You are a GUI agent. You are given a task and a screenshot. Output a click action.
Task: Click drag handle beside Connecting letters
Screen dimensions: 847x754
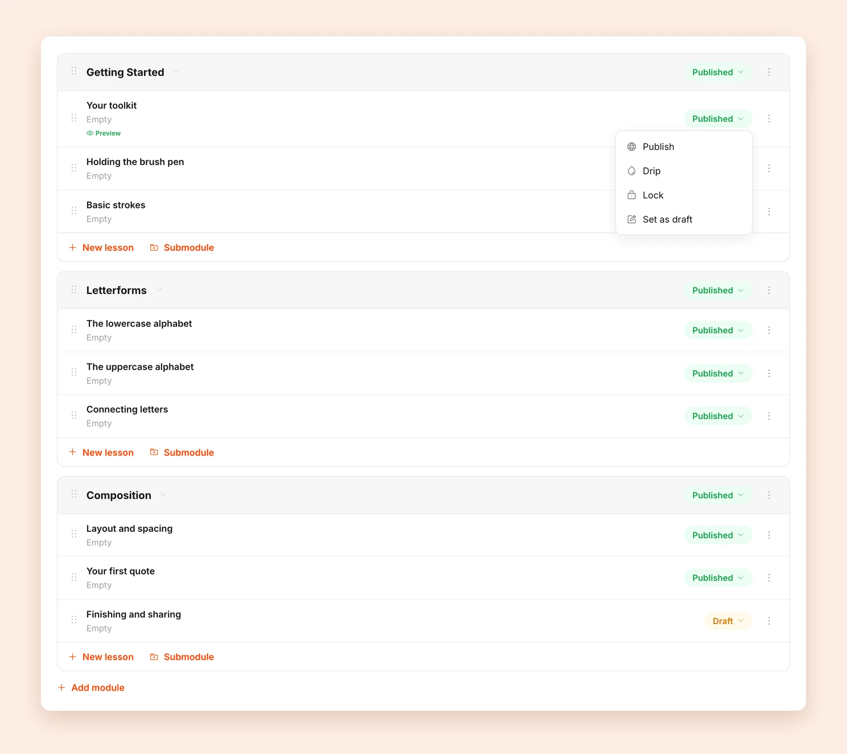pos(74,415)
